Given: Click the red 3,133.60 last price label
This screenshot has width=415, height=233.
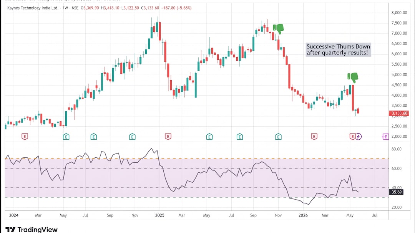Looking at the screenshot, I should pyautogui.click(x=399, y=113).
